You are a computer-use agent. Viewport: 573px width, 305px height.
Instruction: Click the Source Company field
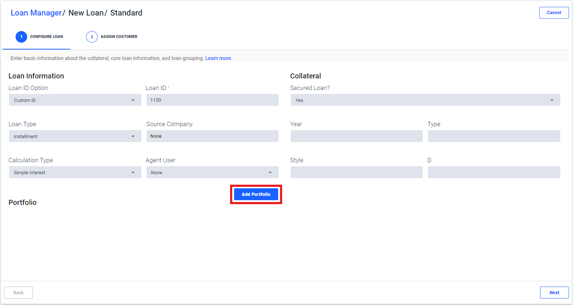[x=212, y=136]
